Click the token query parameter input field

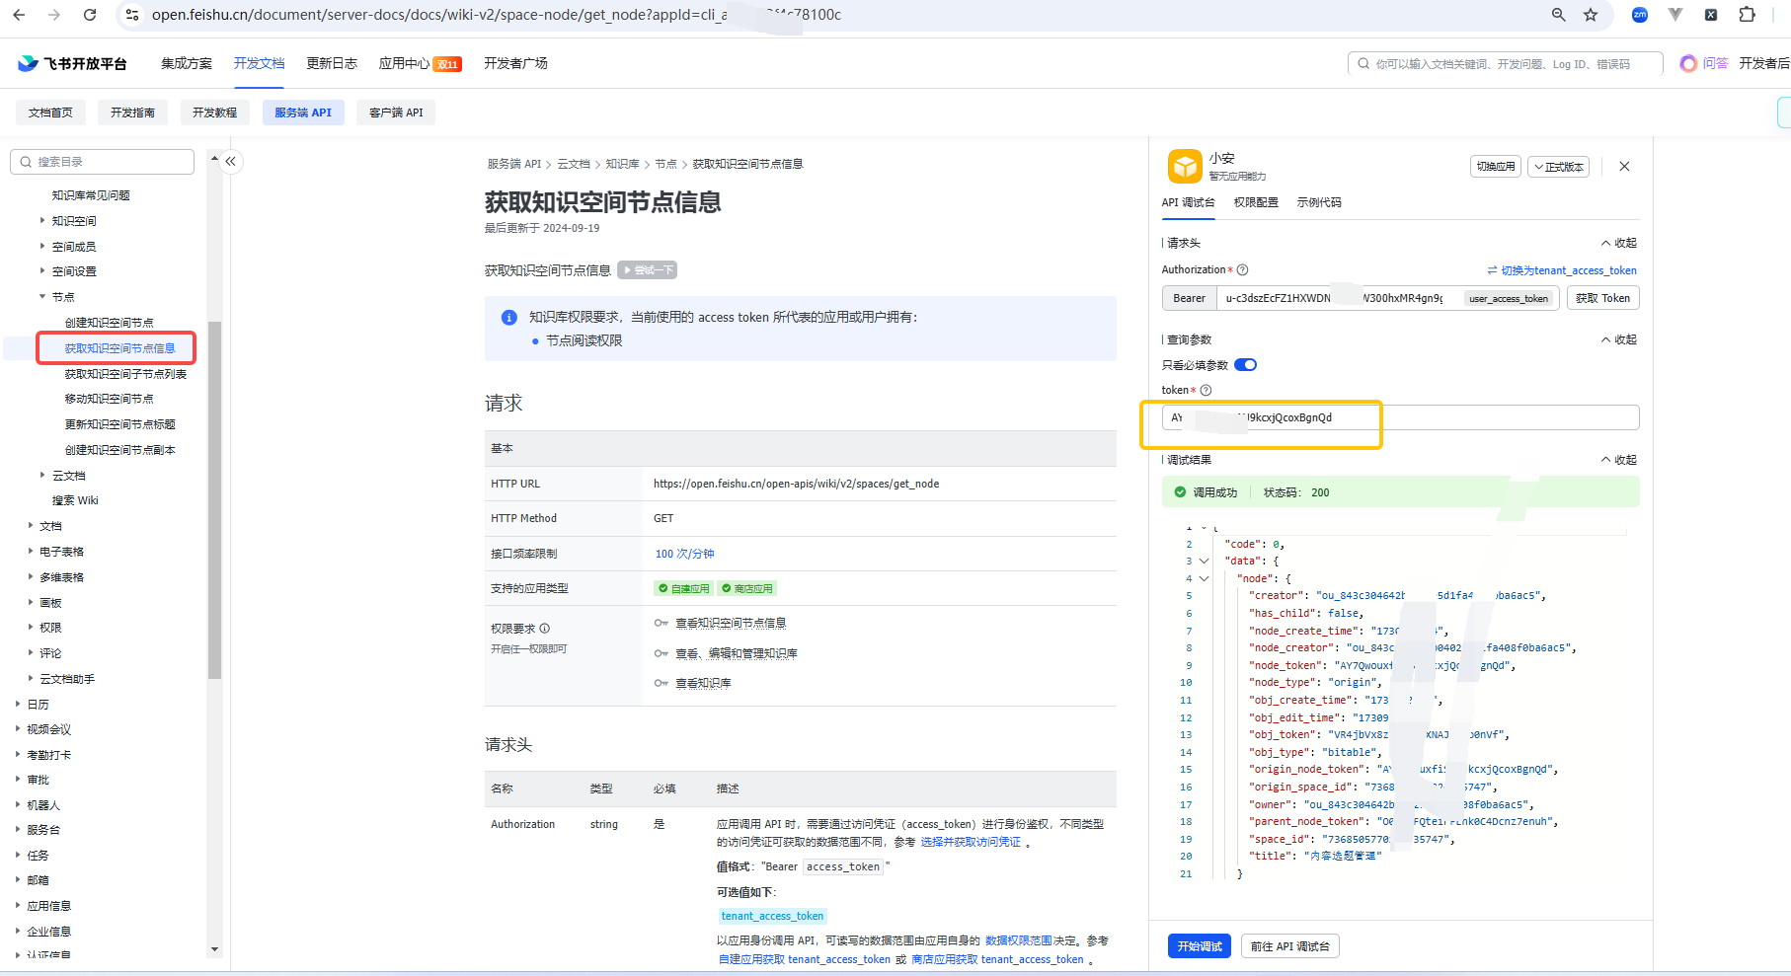click(x=1400, y=417)
